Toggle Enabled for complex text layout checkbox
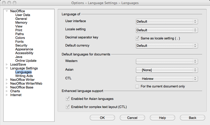Image resolution: width=210 pixels, height=125 pixels. coord(68,107)
